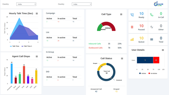169x95 pixels.
Task: Click the Answered Call value 42
Action: click(x=96, y=92)
